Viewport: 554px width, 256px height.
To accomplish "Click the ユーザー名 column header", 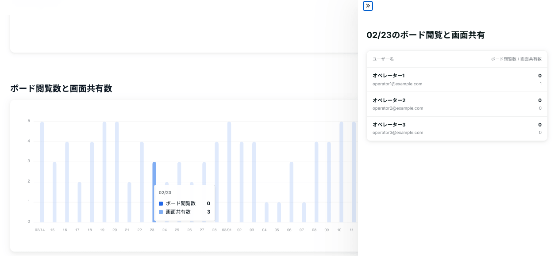I will (383, 59).
